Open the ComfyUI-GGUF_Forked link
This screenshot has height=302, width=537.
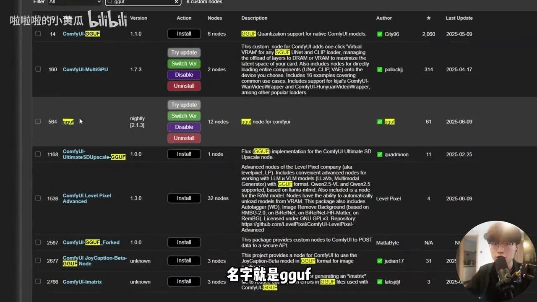[91, 242]
